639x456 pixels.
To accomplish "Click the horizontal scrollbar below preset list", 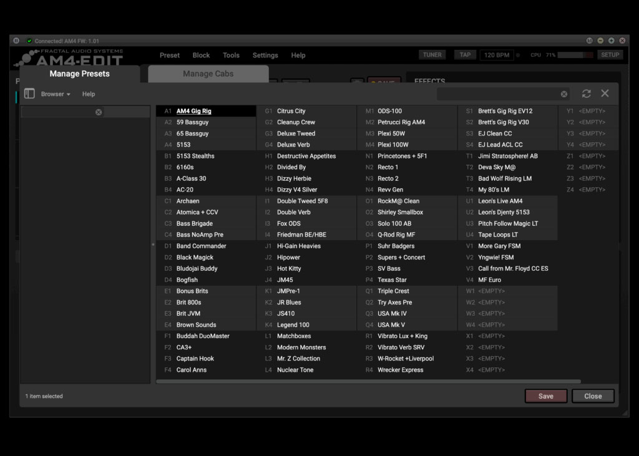I will pos(368,381).
